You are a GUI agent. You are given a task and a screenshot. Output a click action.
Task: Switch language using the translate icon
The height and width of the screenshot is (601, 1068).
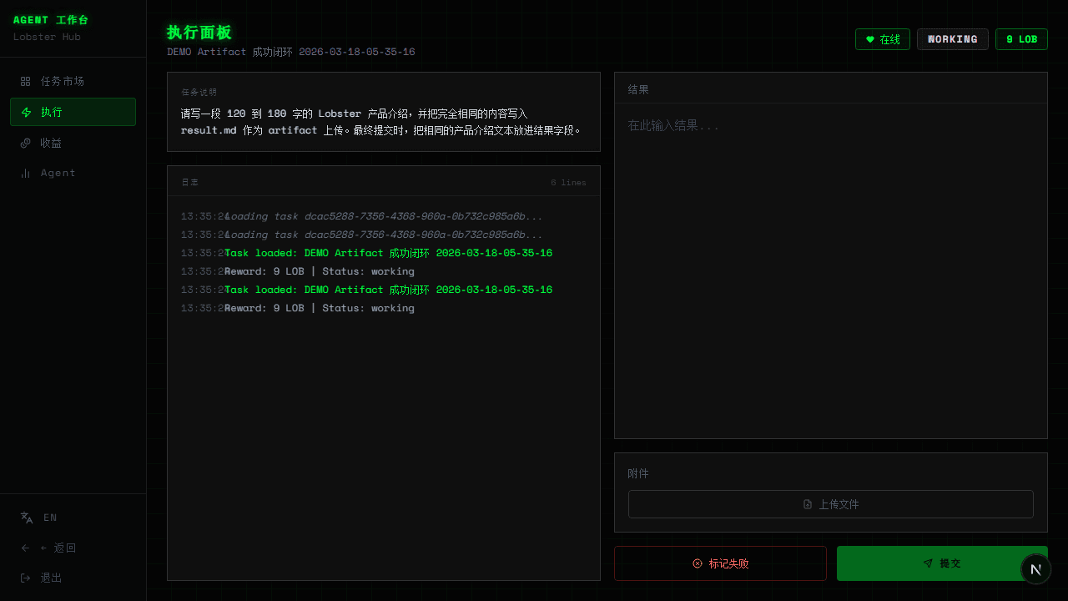point(26,518)
